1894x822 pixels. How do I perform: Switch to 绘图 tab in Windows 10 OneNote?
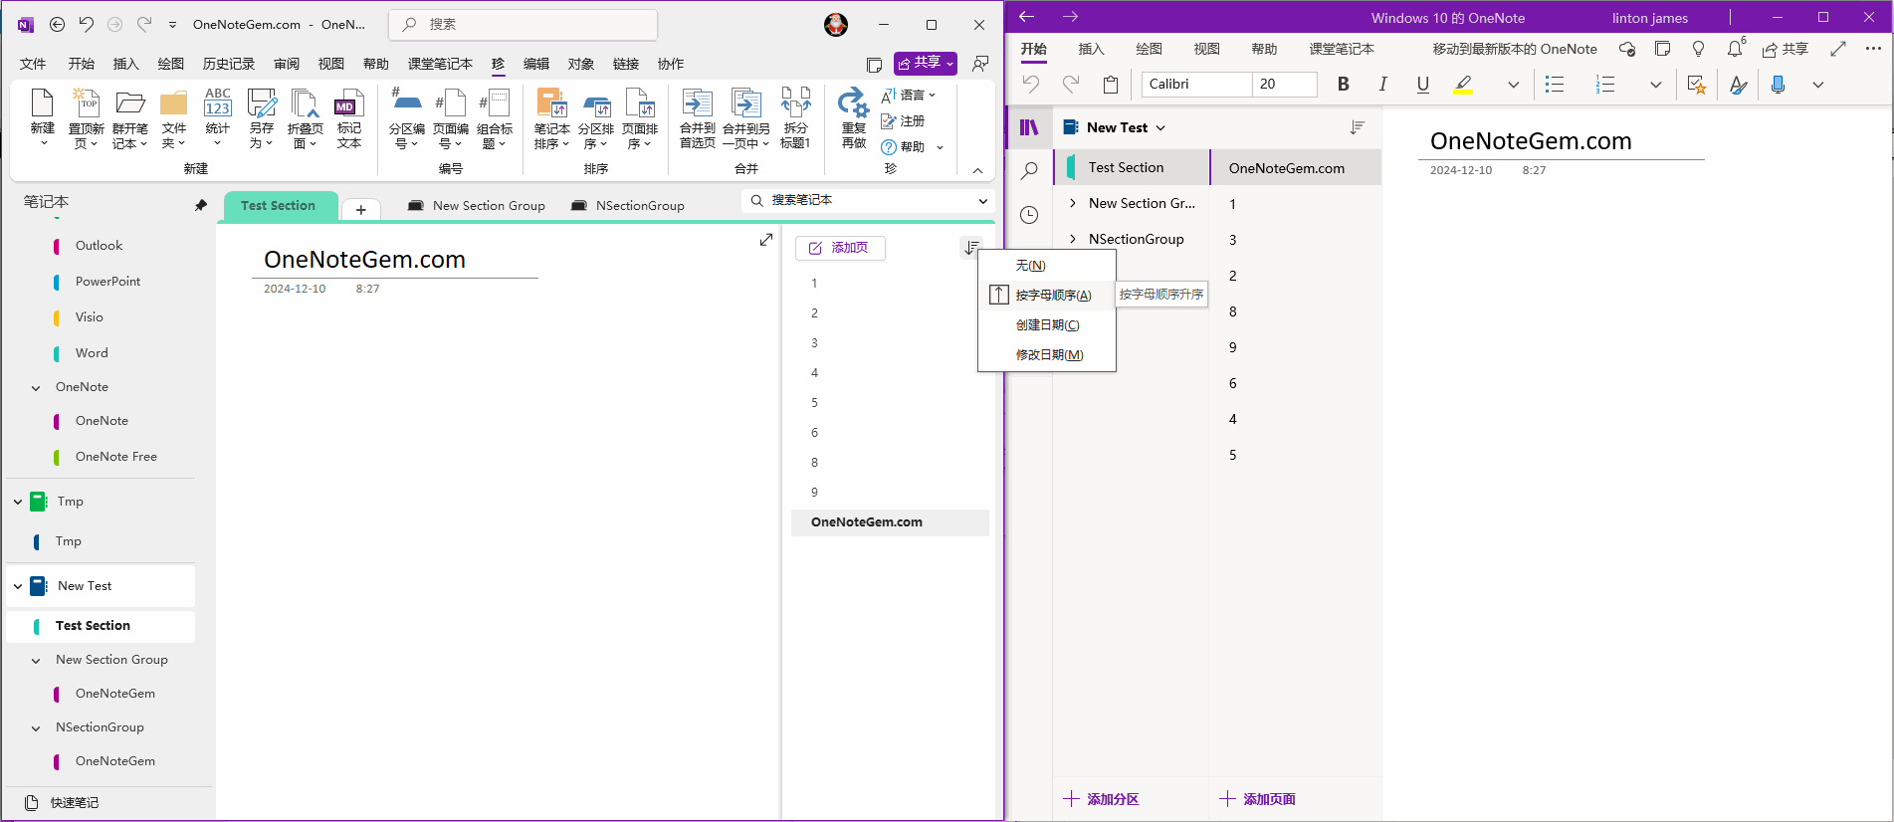1150,49
